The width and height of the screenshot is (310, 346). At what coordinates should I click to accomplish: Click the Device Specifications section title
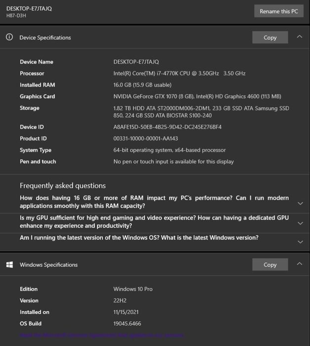[x=45, y=38]
